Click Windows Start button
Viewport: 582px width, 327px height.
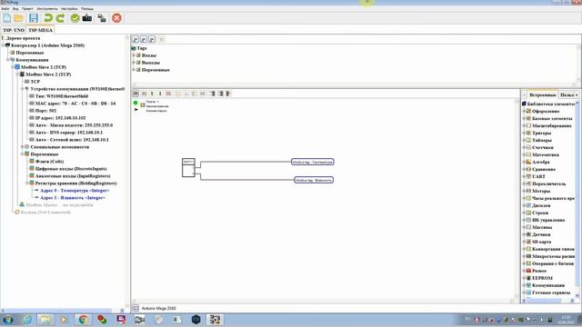(8, 319)
